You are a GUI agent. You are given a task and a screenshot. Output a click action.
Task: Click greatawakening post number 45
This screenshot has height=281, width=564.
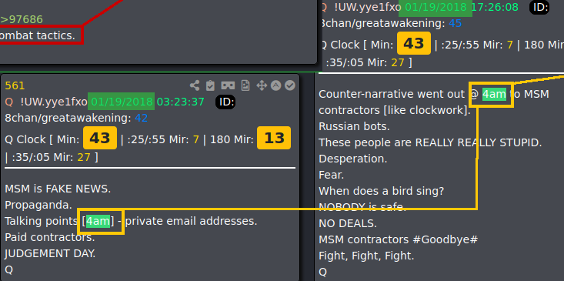tap(455, 23)
